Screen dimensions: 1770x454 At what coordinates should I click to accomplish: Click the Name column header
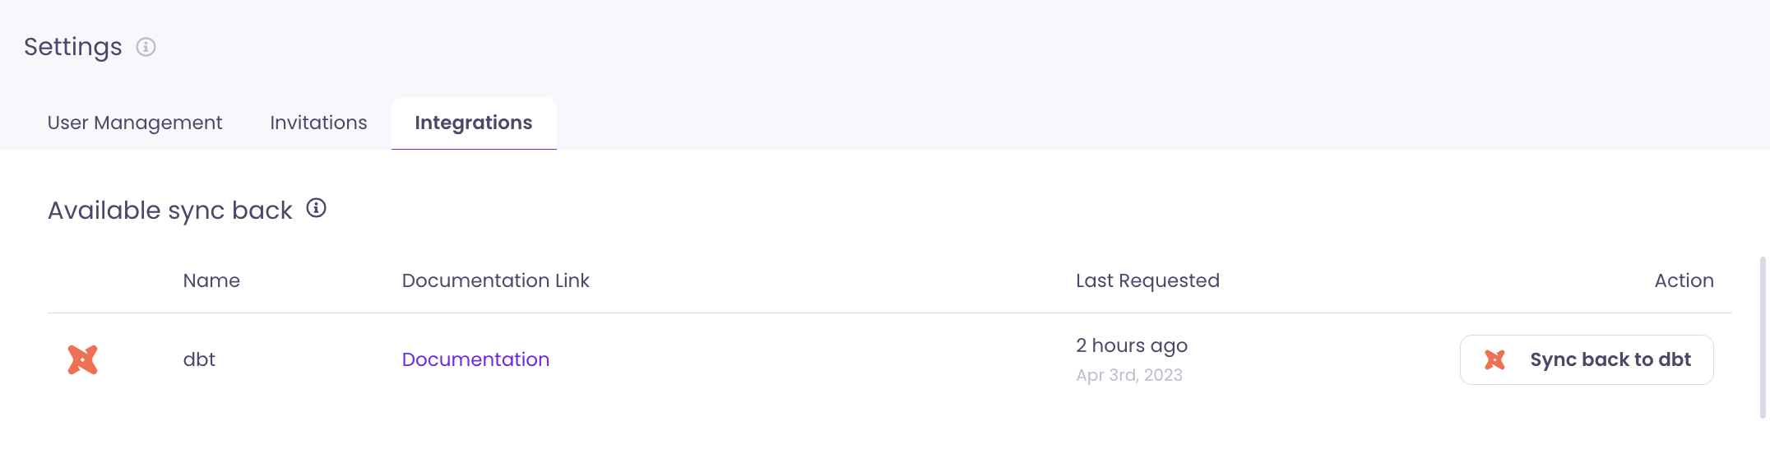[x=211, y=280]
